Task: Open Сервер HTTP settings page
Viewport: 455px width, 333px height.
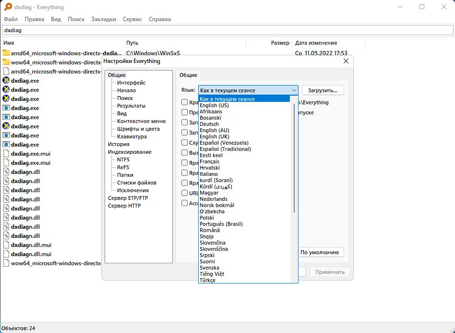Action: coord(124,206)
